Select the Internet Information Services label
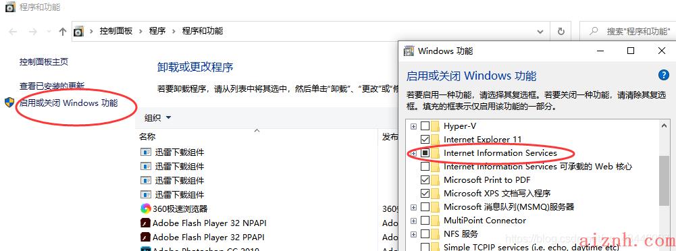This screenshot has width=676, height=251. (500, 153)
